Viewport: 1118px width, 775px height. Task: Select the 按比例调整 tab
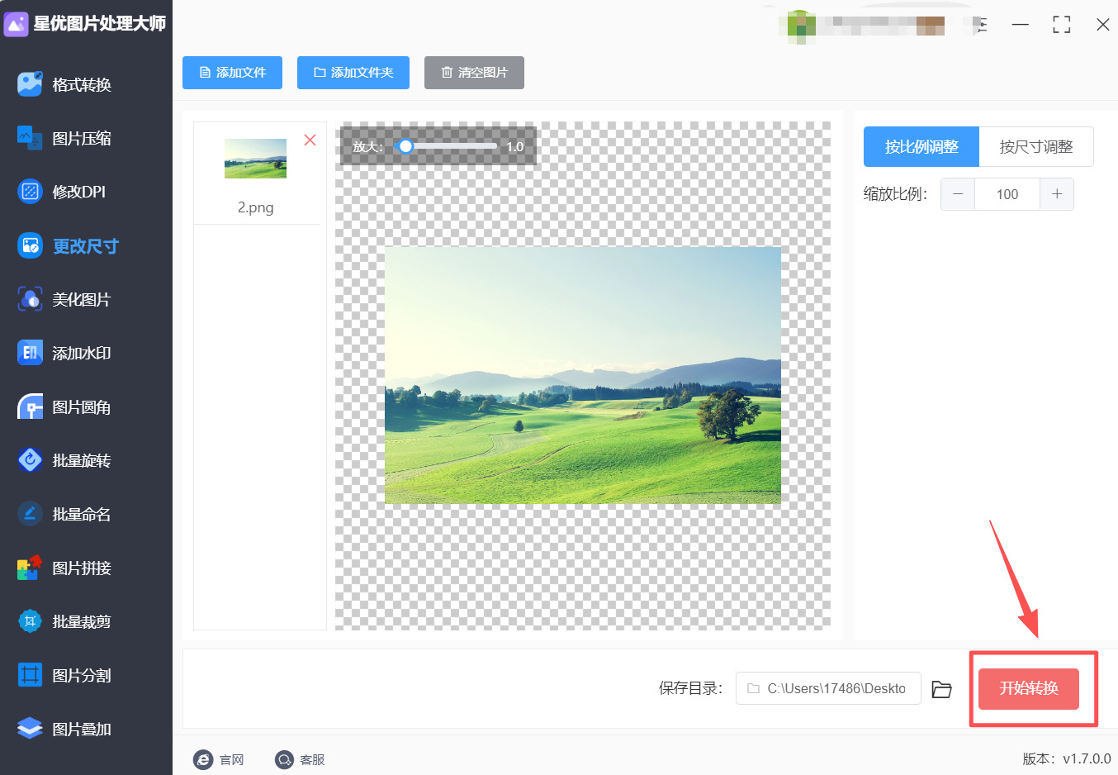pos(921,147)
